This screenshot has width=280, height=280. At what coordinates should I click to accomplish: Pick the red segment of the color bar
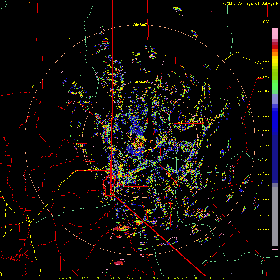pyautogui.click(x=275, y=46)
